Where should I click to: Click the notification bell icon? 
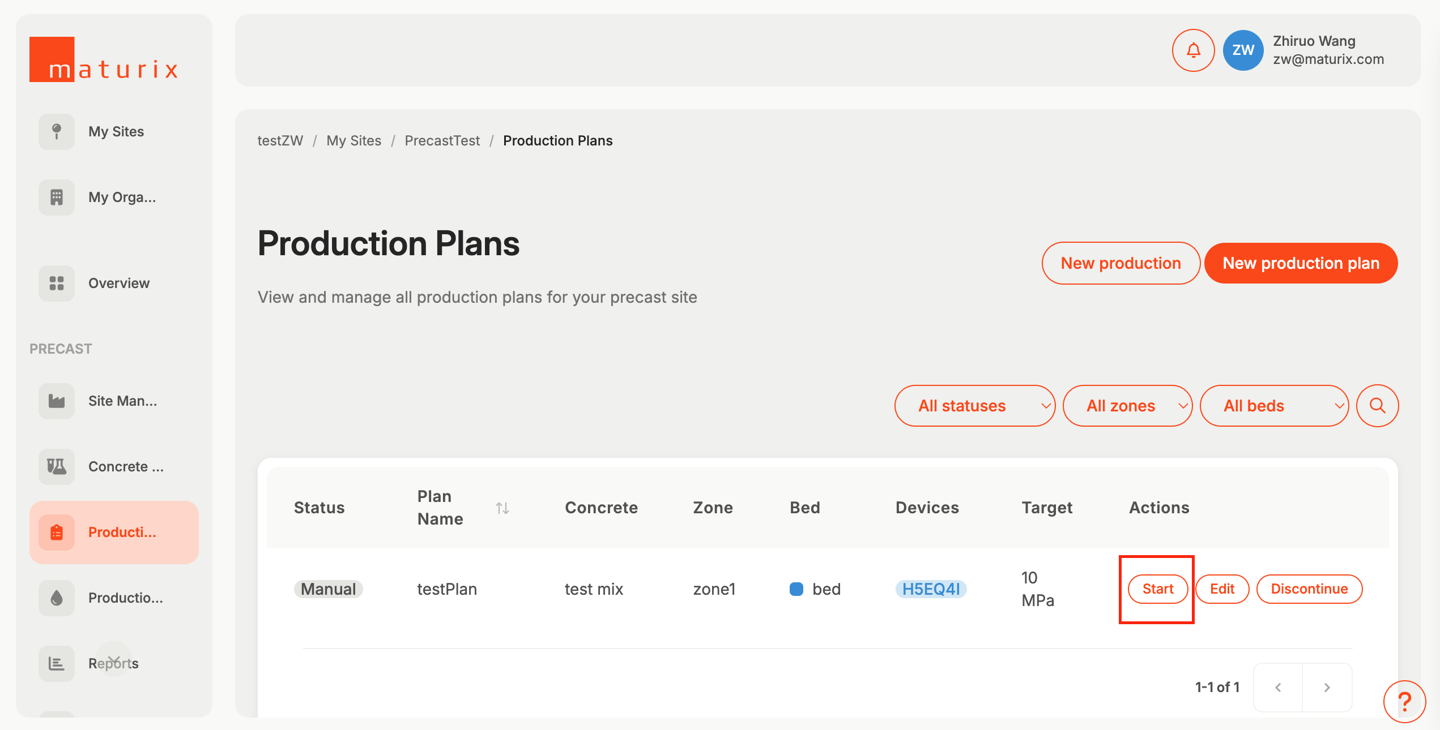[x=1193, y=50]
